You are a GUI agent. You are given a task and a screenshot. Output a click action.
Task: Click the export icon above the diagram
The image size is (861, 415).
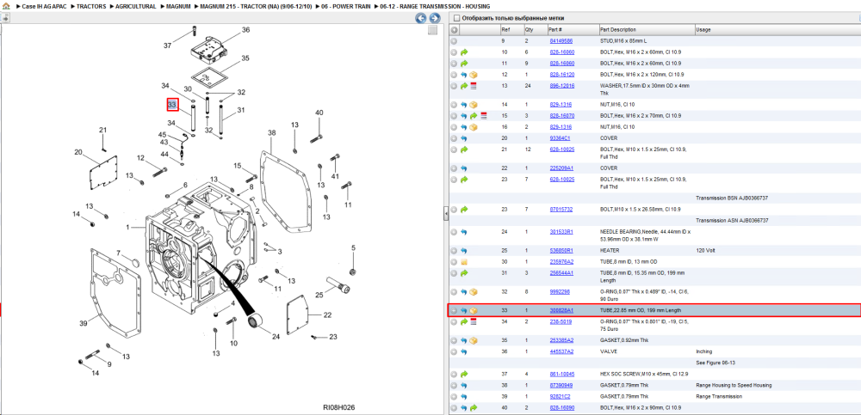tap(5, 18)
